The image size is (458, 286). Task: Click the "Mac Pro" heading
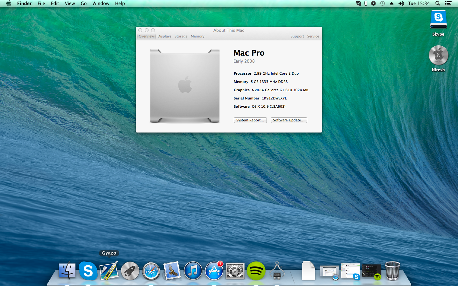pyautogui.click(x=249, y=53)
